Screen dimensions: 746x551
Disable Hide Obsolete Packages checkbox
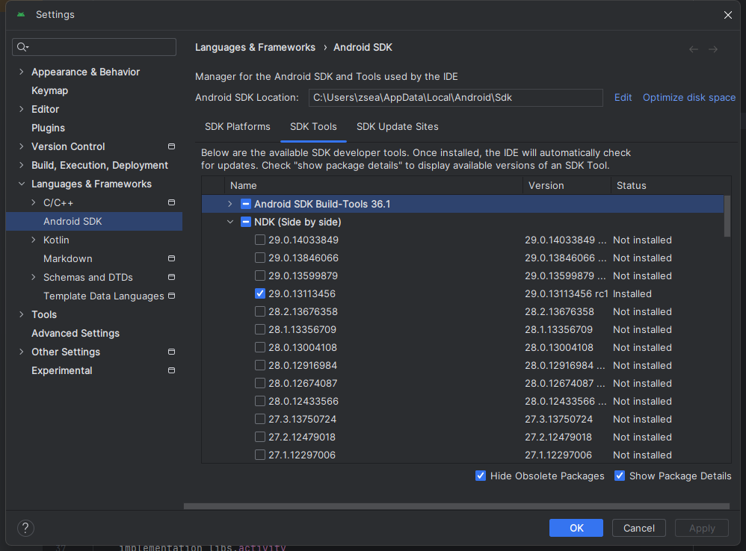pyautogui.click(x=481, y=476)
